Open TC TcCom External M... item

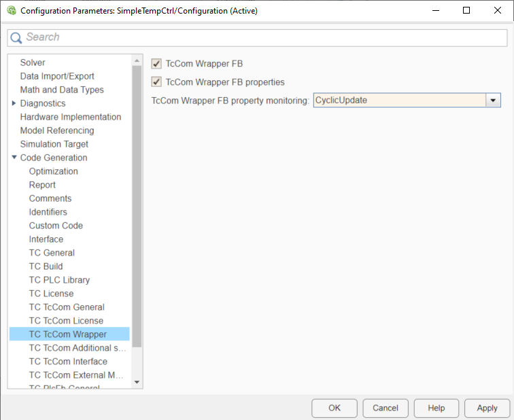pyautogui.click(x=76, y=375)
